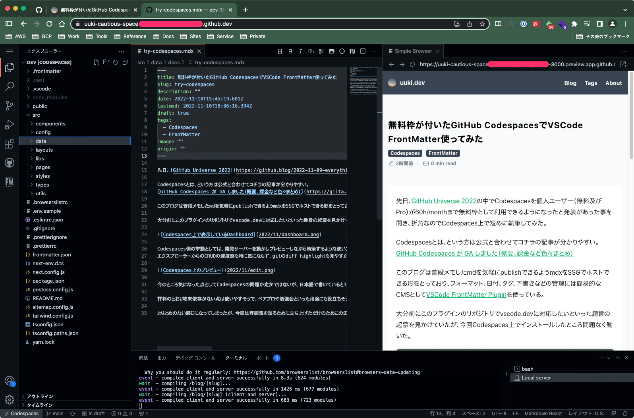634x418 pixels.
Task: Open notifications bell in status bar
Action: pyautogui.click(x=625, y=414)
